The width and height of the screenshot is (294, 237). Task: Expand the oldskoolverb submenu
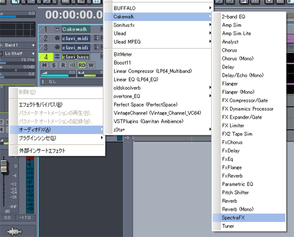point(158,88)
